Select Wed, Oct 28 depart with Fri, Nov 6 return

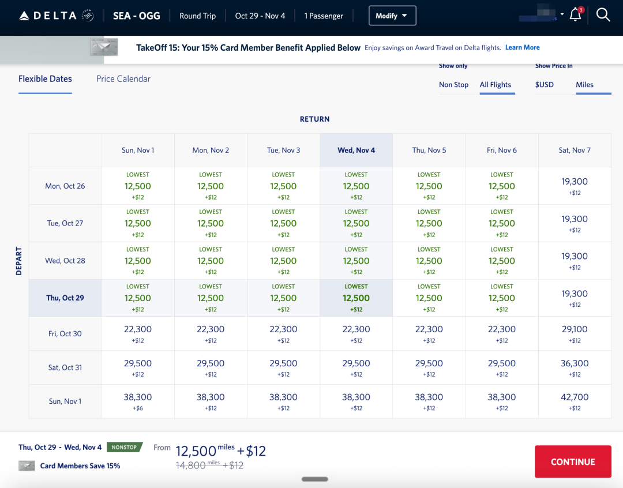point(502,261)
